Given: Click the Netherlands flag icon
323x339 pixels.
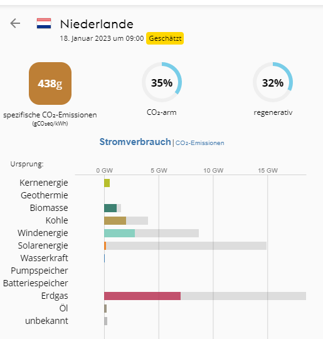Looking at the screenshot, I should [x=44, y=23].
